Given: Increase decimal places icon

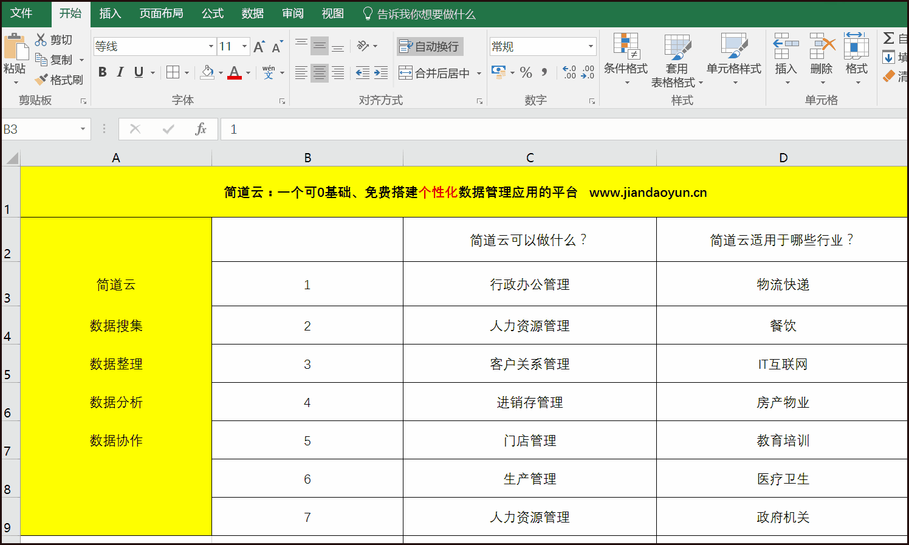Looking at the screenshot, I should pyautogui.click(x=569, y=72).
